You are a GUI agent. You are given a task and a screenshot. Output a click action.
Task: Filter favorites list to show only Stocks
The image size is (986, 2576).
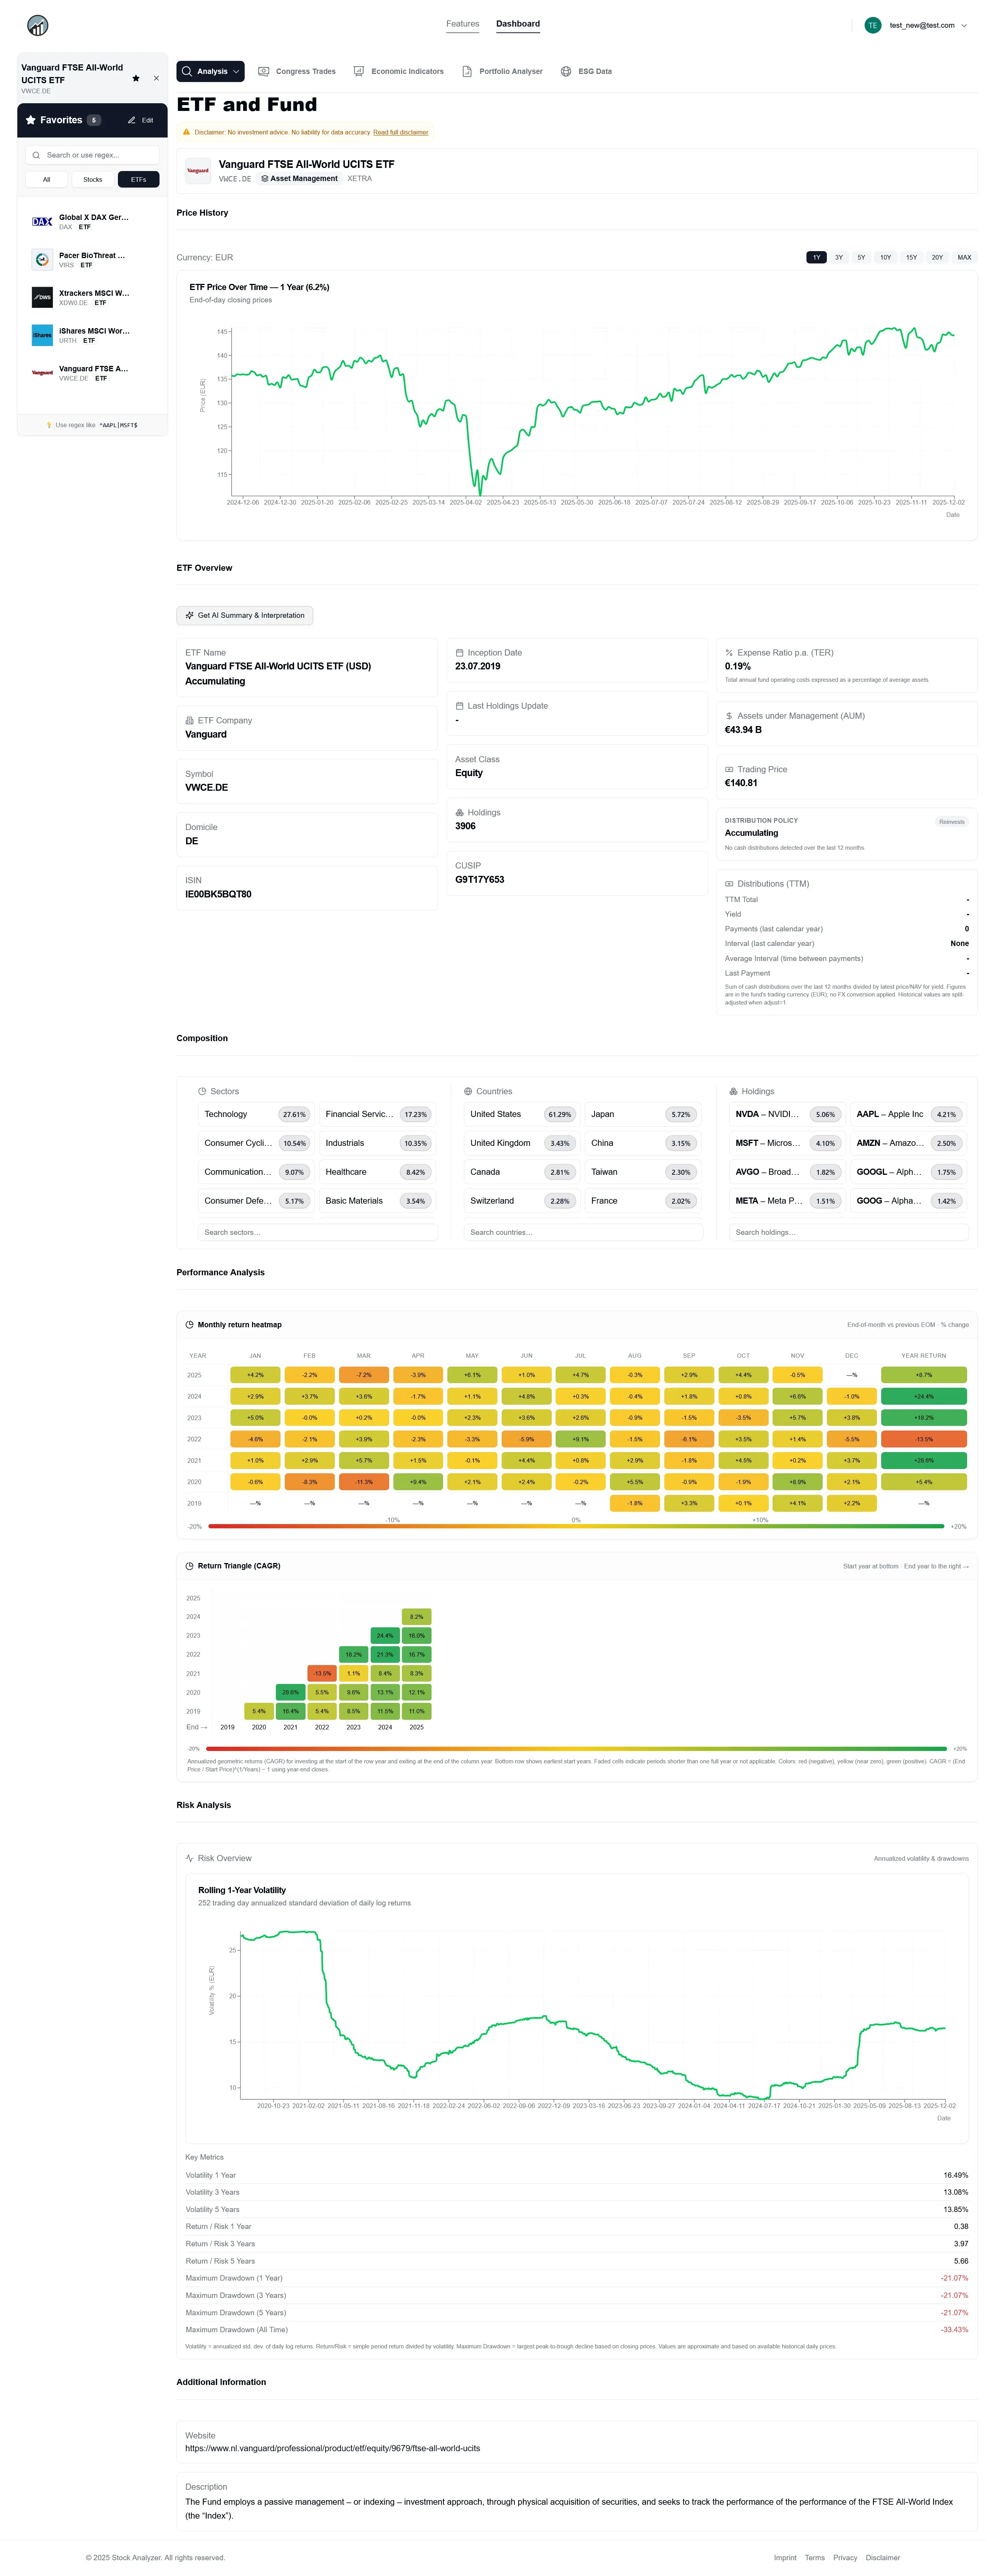coord(92,180)
